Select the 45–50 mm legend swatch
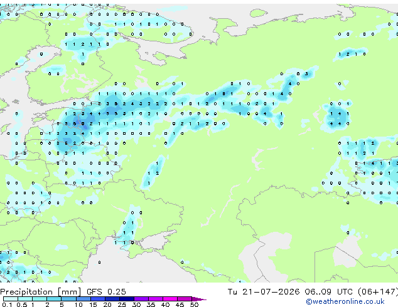Viewport: 398px width, 307px height. [x=185, y=299]
